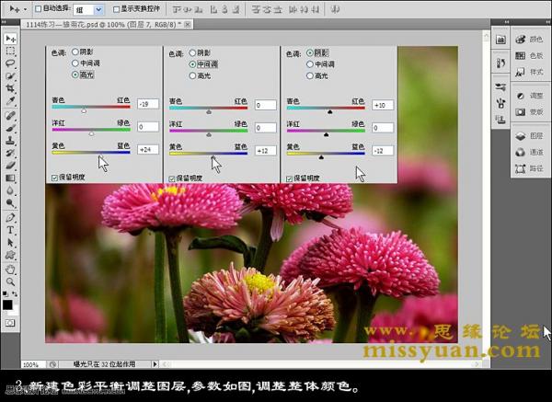Image resolution: width=552 pixels, height=402 pixels.
Task: Select the Crop tool
Action: point(10,89)
